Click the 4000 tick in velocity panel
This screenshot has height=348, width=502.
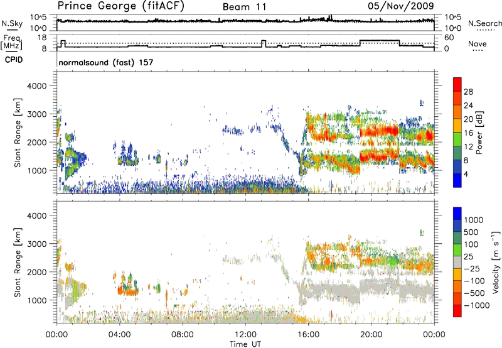coord(36,215)
